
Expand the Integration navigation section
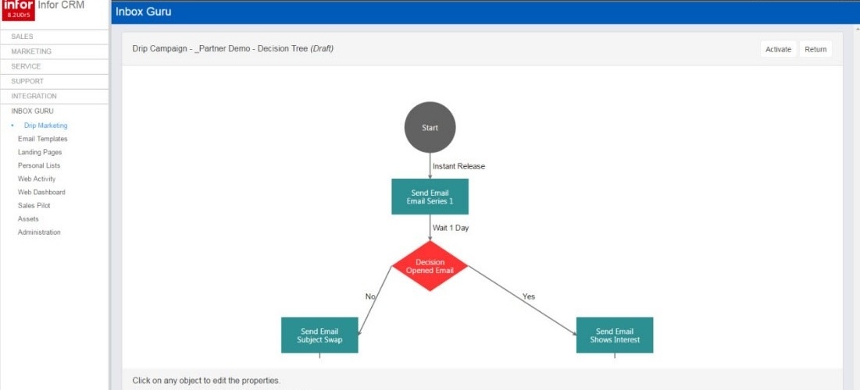click(x=55, y=96)
